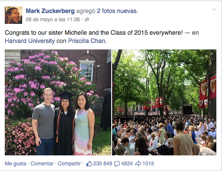Open the photo of the commencement crowd
The width and height of the screenshot is (222, 171).
point(164,102)
